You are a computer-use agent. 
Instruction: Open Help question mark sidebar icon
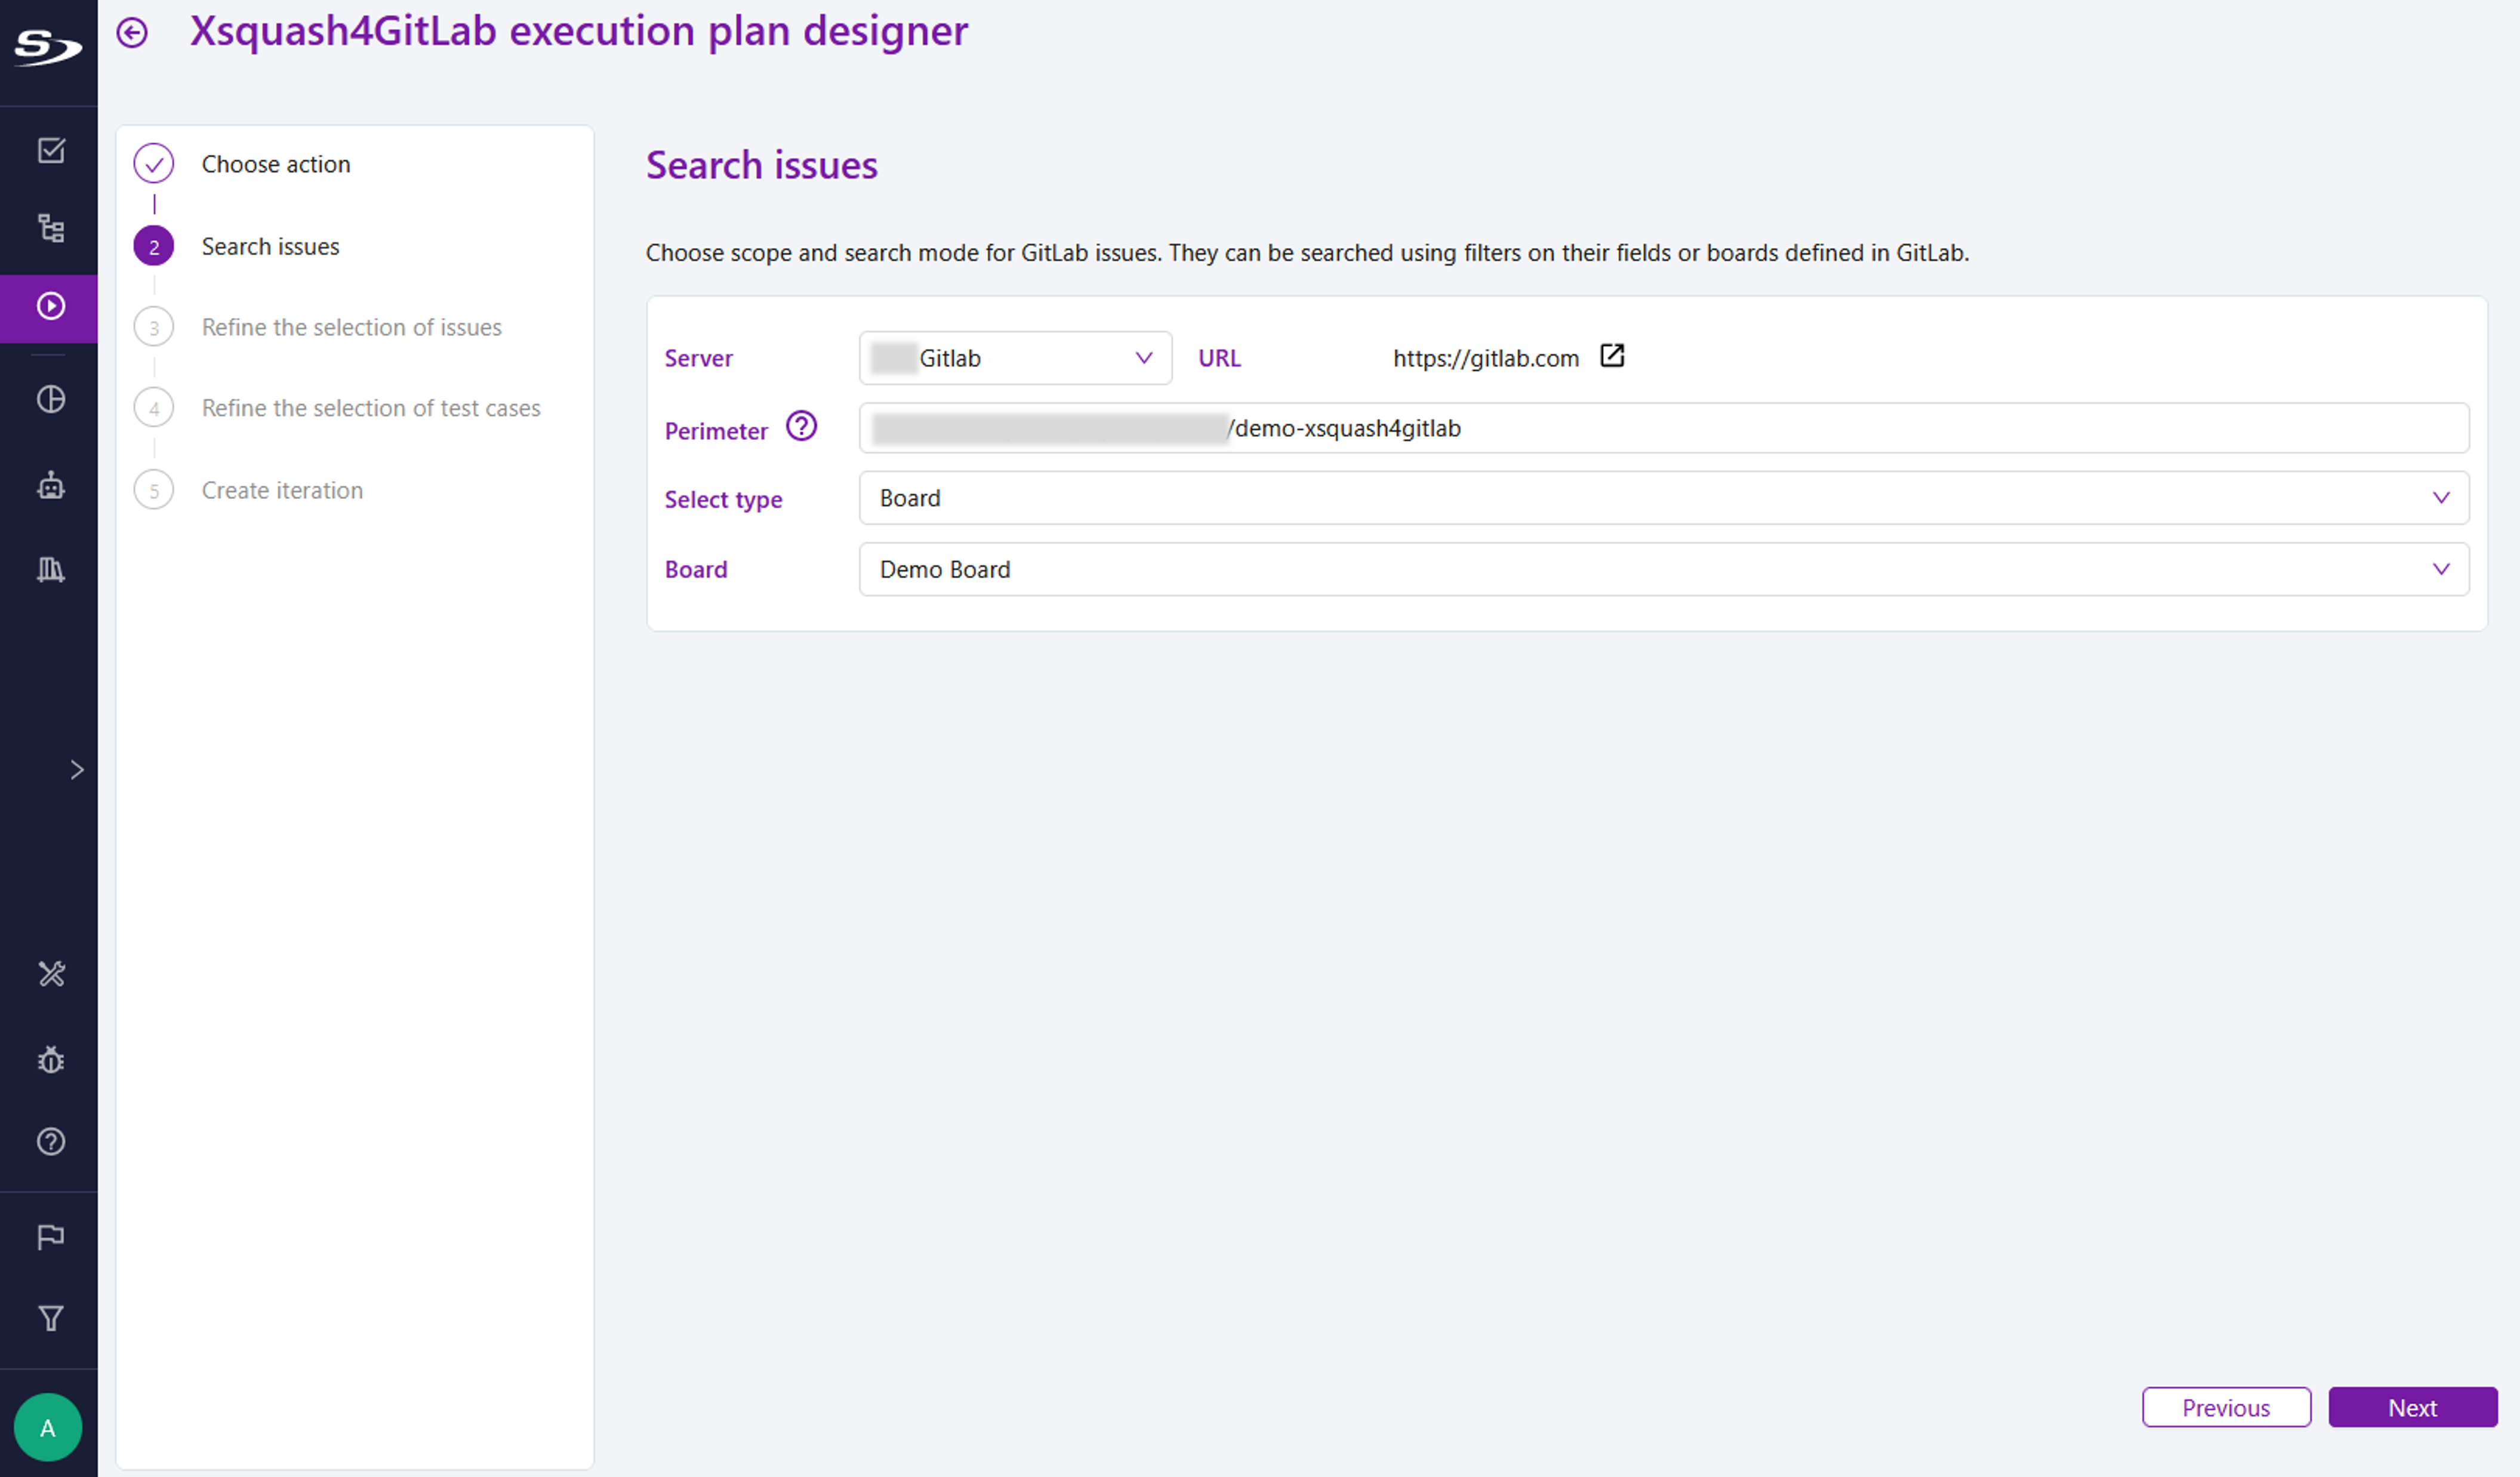(50, 1141)
